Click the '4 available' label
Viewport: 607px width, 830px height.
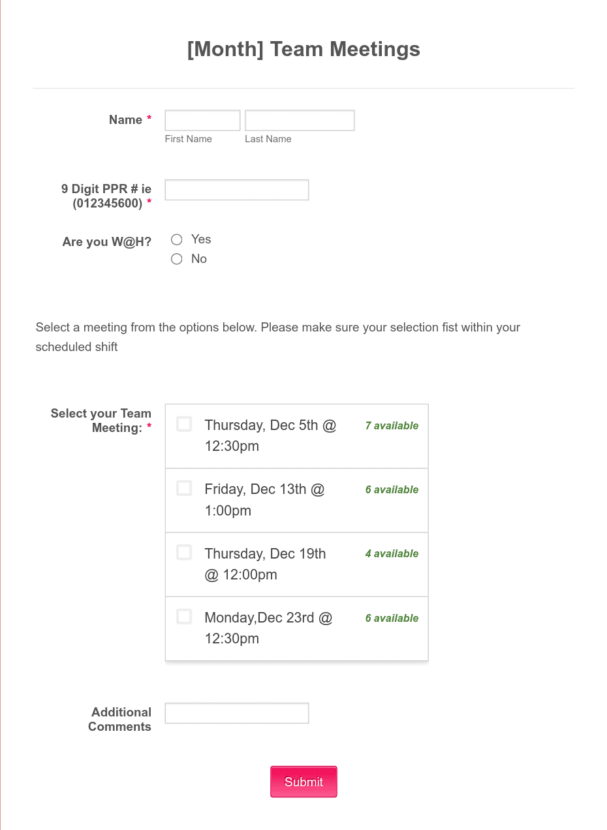coord(392,553)
